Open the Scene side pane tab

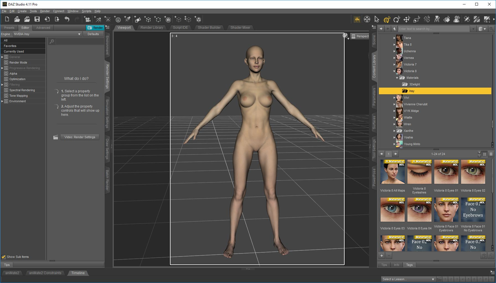pos(374,40)
